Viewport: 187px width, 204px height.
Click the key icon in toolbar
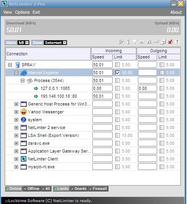pos(156,42)
